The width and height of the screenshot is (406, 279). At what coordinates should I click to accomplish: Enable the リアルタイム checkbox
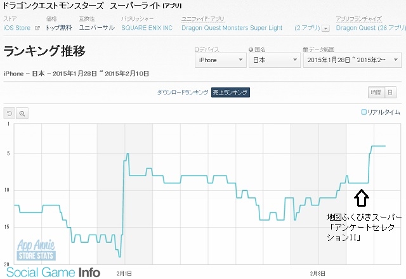pyautogui.click(x=364, y=112)
